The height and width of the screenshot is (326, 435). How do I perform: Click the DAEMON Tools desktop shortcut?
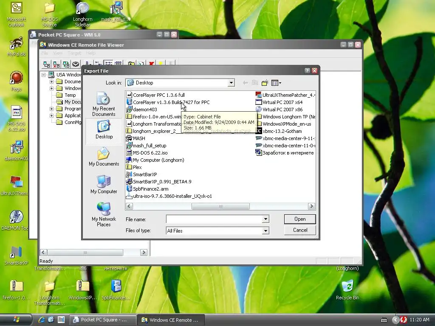(x=15, y=220)
